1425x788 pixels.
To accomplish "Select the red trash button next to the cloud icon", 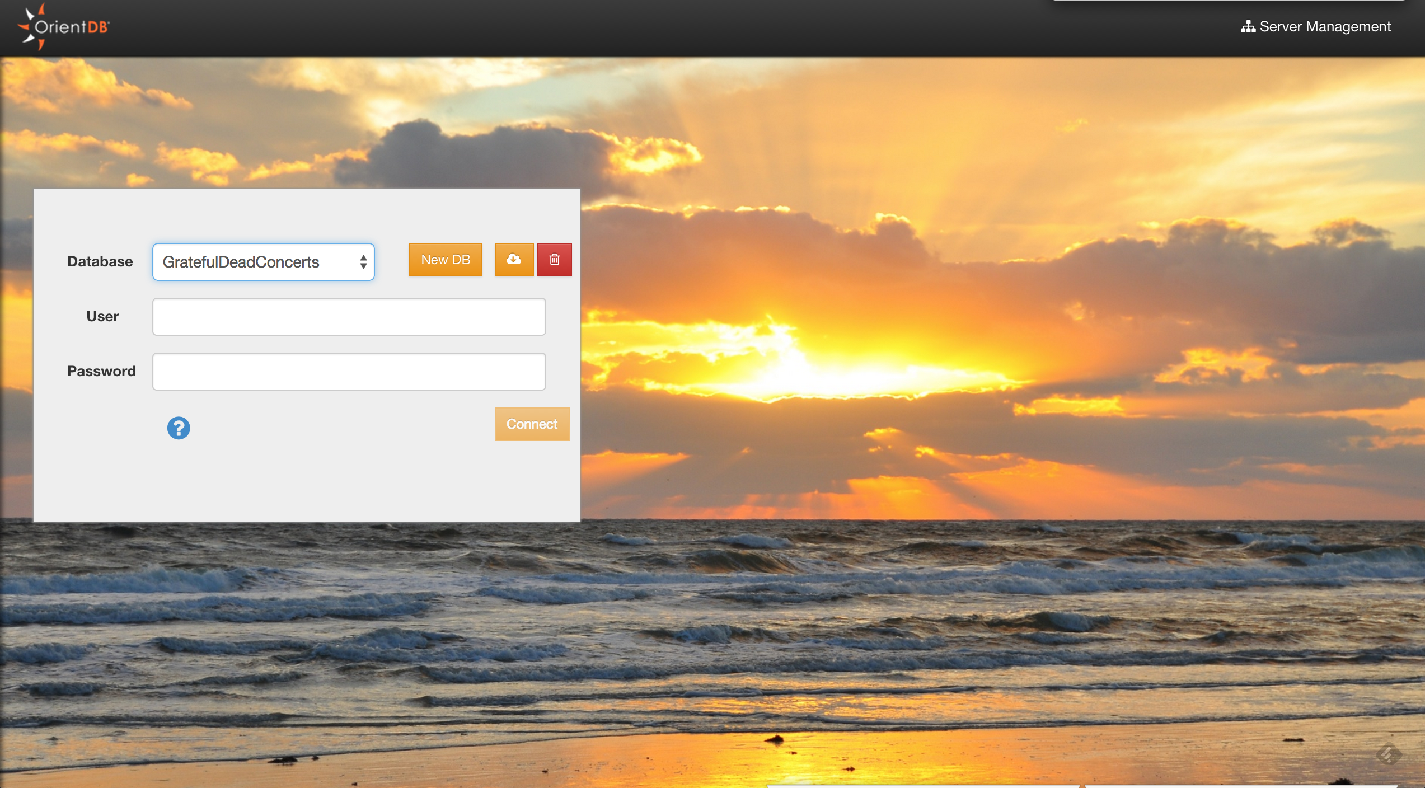I will point(554,259).
